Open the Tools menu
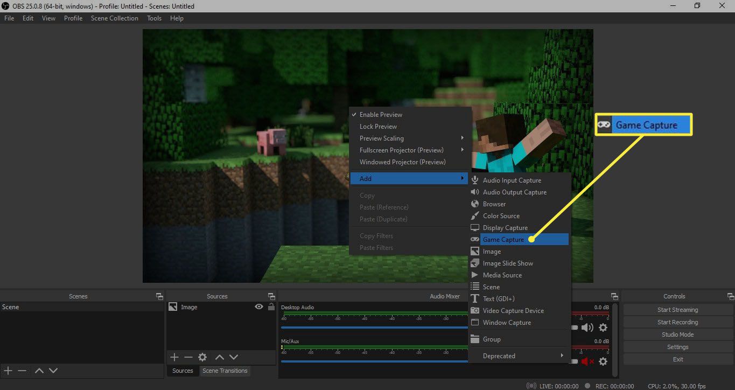 coord(155,18)
